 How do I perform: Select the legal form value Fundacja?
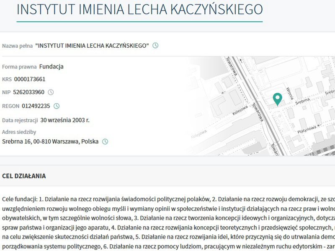(x=51, y=67)
